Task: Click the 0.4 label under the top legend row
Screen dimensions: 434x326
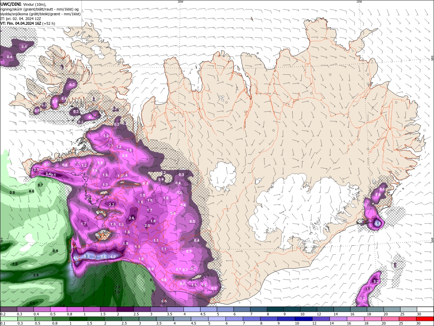Action: [x=36, y=314]
